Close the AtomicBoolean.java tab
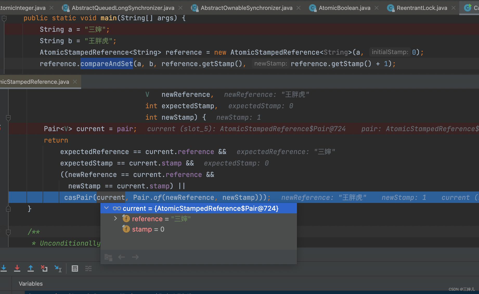 click(x=377, y=8)
